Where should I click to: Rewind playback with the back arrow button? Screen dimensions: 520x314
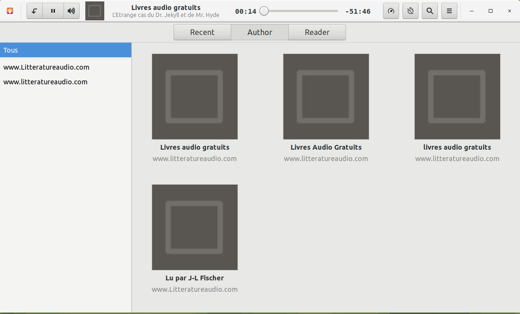tap(35, 11)
